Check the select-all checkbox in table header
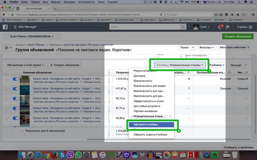The height and width of the screenshot is (160, 257). pos(6,73)
